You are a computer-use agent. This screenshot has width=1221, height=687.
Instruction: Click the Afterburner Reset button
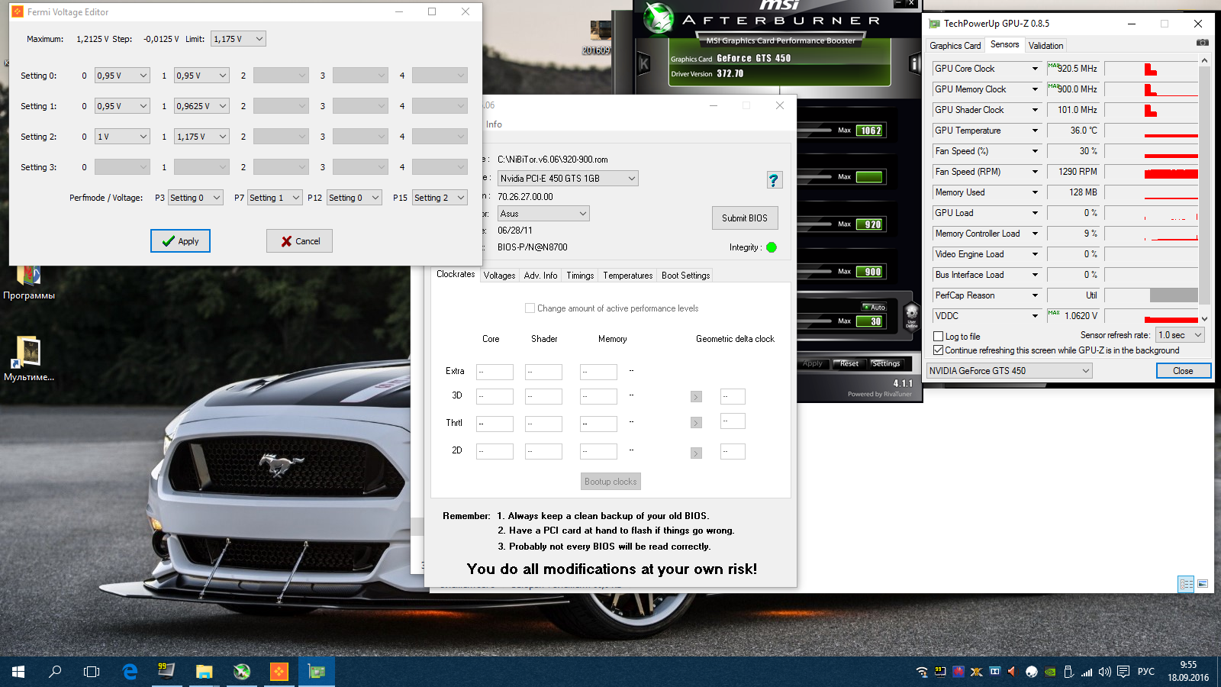[x=849, y=364]
